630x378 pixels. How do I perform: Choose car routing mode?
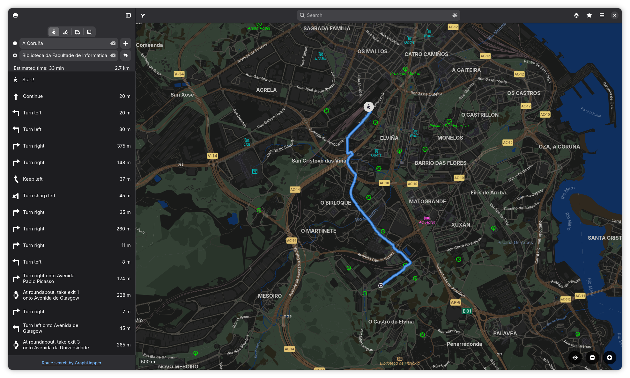pyautogui.click(x=78, y=32)
